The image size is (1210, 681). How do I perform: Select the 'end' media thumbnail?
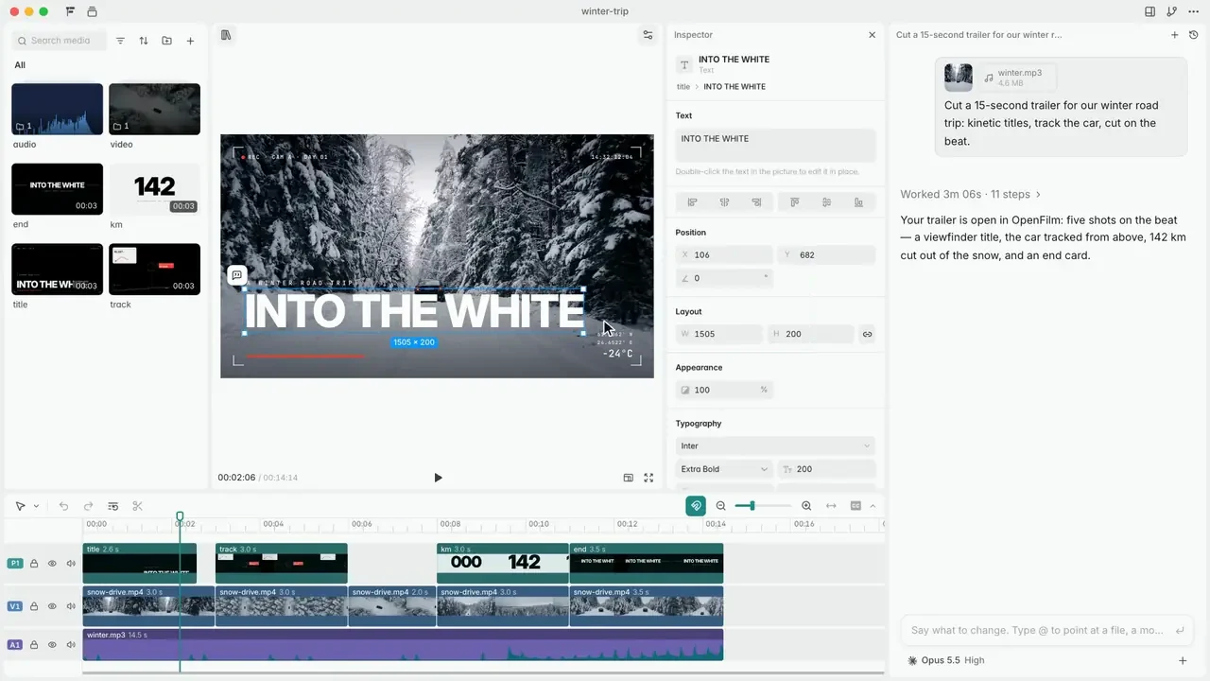57,189
